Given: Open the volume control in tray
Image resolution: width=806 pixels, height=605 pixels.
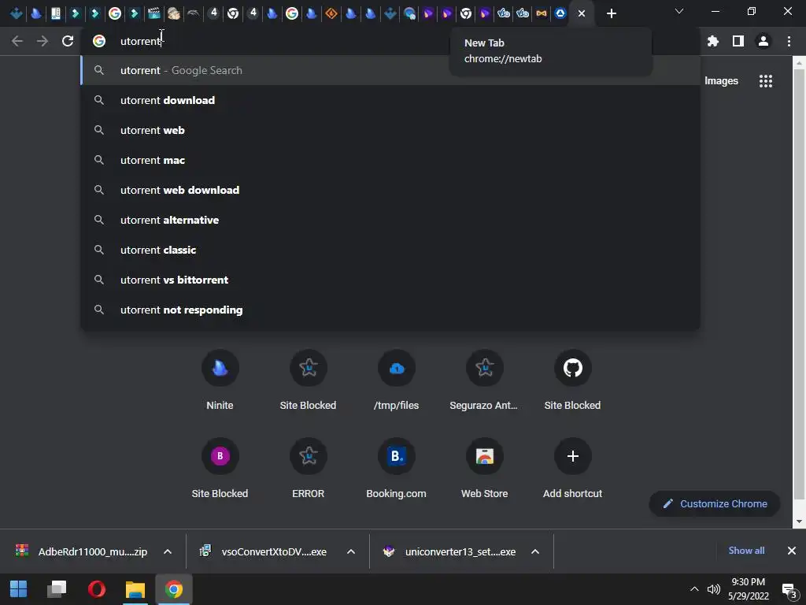Looking at the screenshot, I should pos(713,589).
